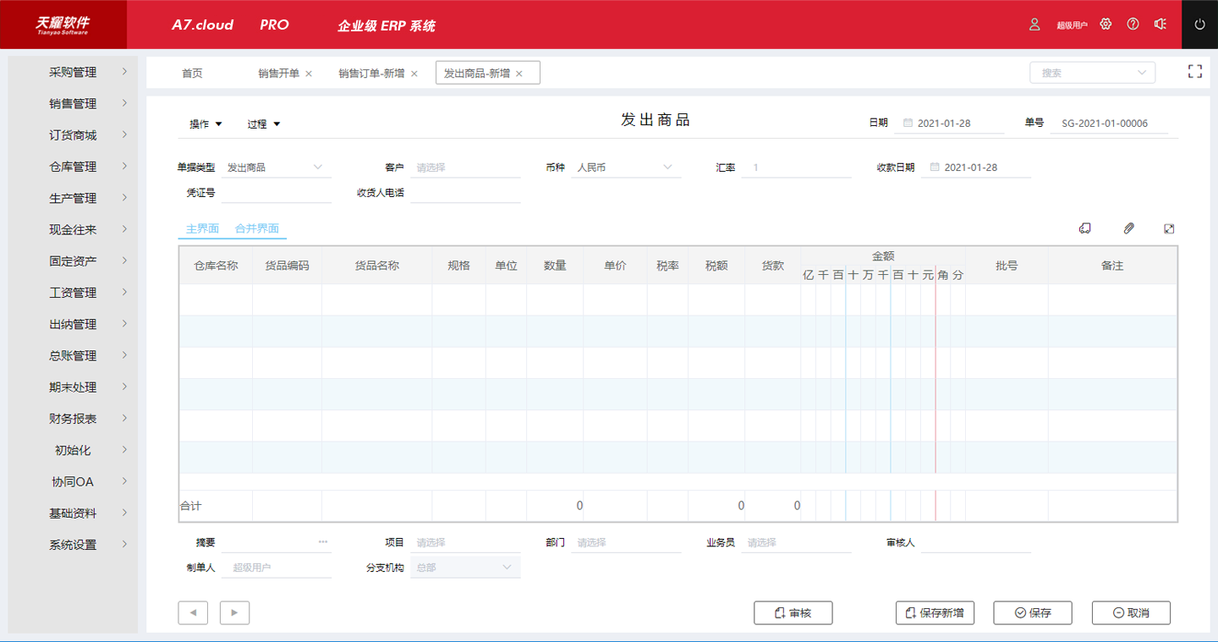
Task: Select the 部门 field
Action: coord(626,542)
